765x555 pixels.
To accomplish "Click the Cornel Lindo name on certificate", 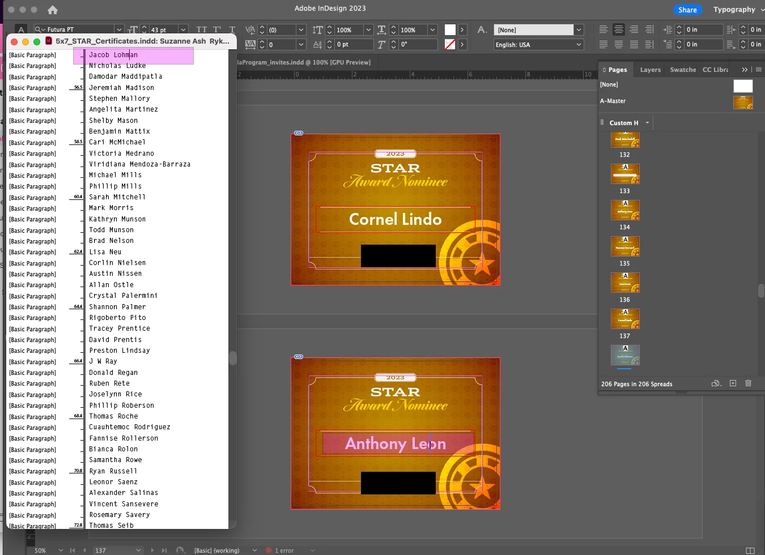I will (395, 219).
